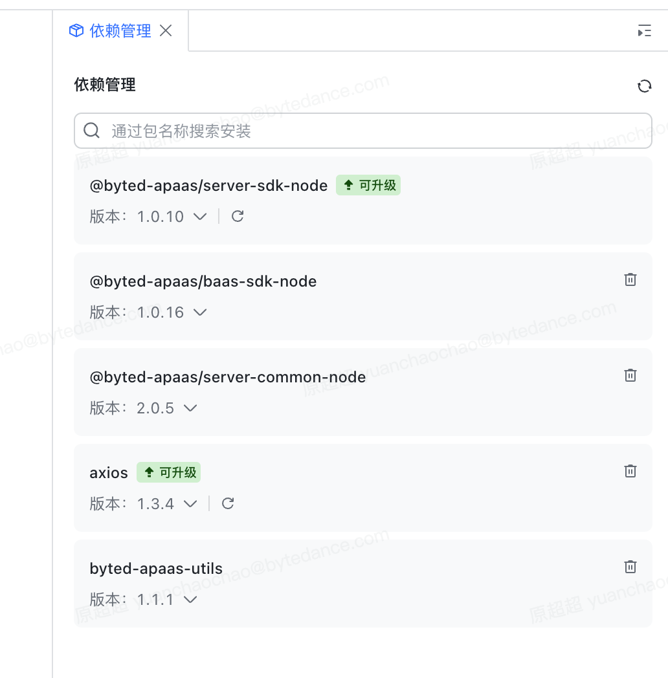Click the axios 可升级 upgrade badge
Viewport: 668px width, 678px height.
169,472
